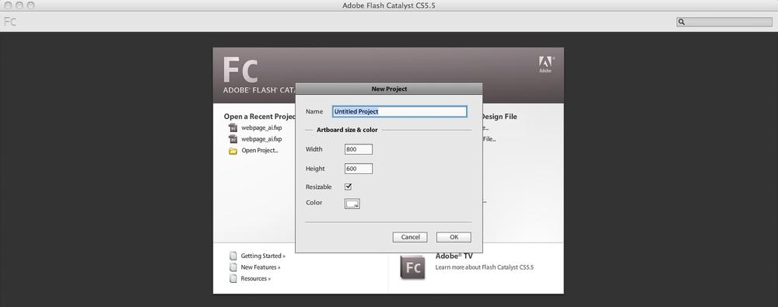Image resolution: width=778 pixels, height=307 pixels.
Task: Click the large Fc logo on the welcome screen
Action: point(240,70)
